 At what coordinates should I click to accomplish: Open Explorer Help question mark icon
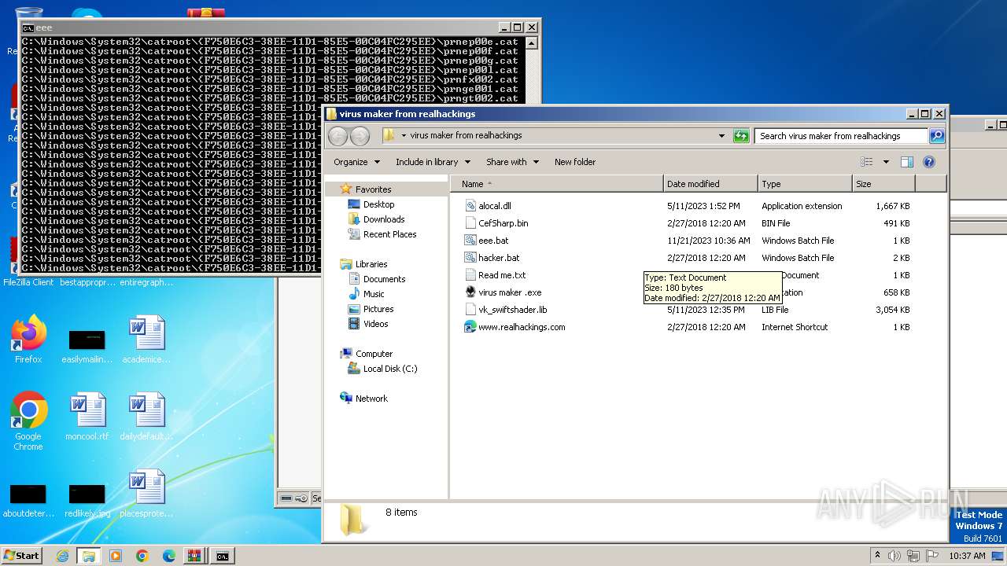(929, 162)
